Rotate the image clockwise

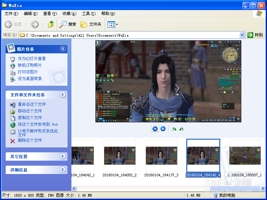pyautogui.click(x=174, y=129)
